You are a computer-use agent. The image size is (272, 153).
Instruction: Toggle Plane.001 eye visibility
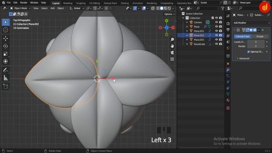(x=216, y=31)
